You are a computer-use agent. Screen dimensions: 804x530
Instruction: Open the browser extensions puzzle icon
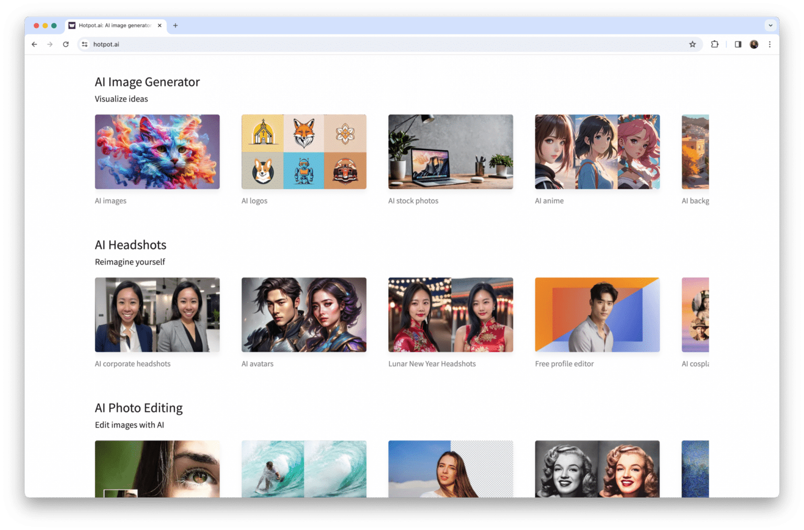[714, 45]
